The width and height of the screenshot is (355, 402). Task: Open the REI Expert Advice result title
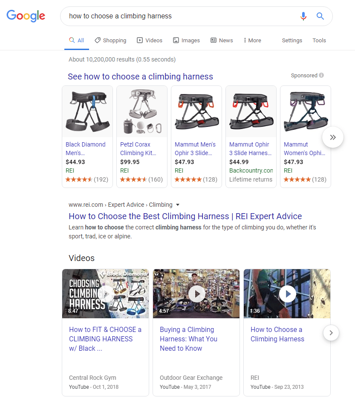pos(185,217)
